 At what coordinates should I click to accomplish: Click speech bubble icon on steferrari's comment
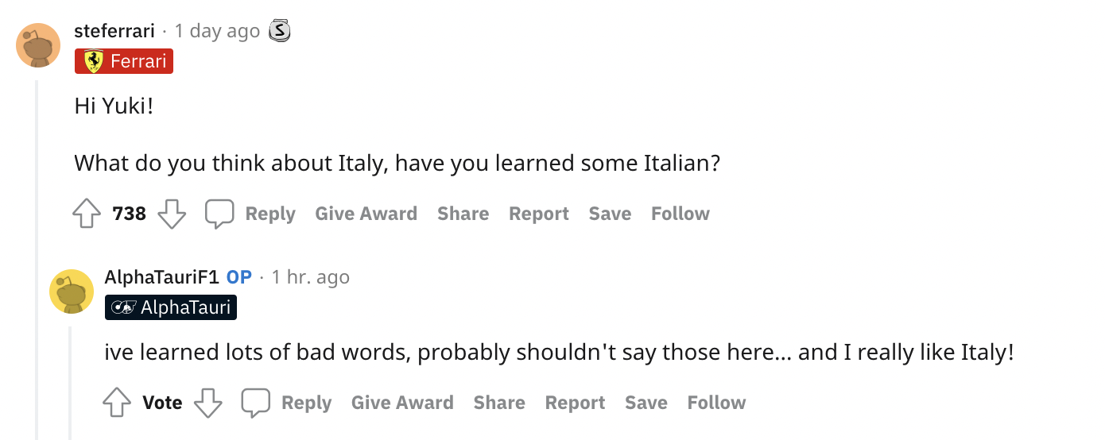point(219,214)
